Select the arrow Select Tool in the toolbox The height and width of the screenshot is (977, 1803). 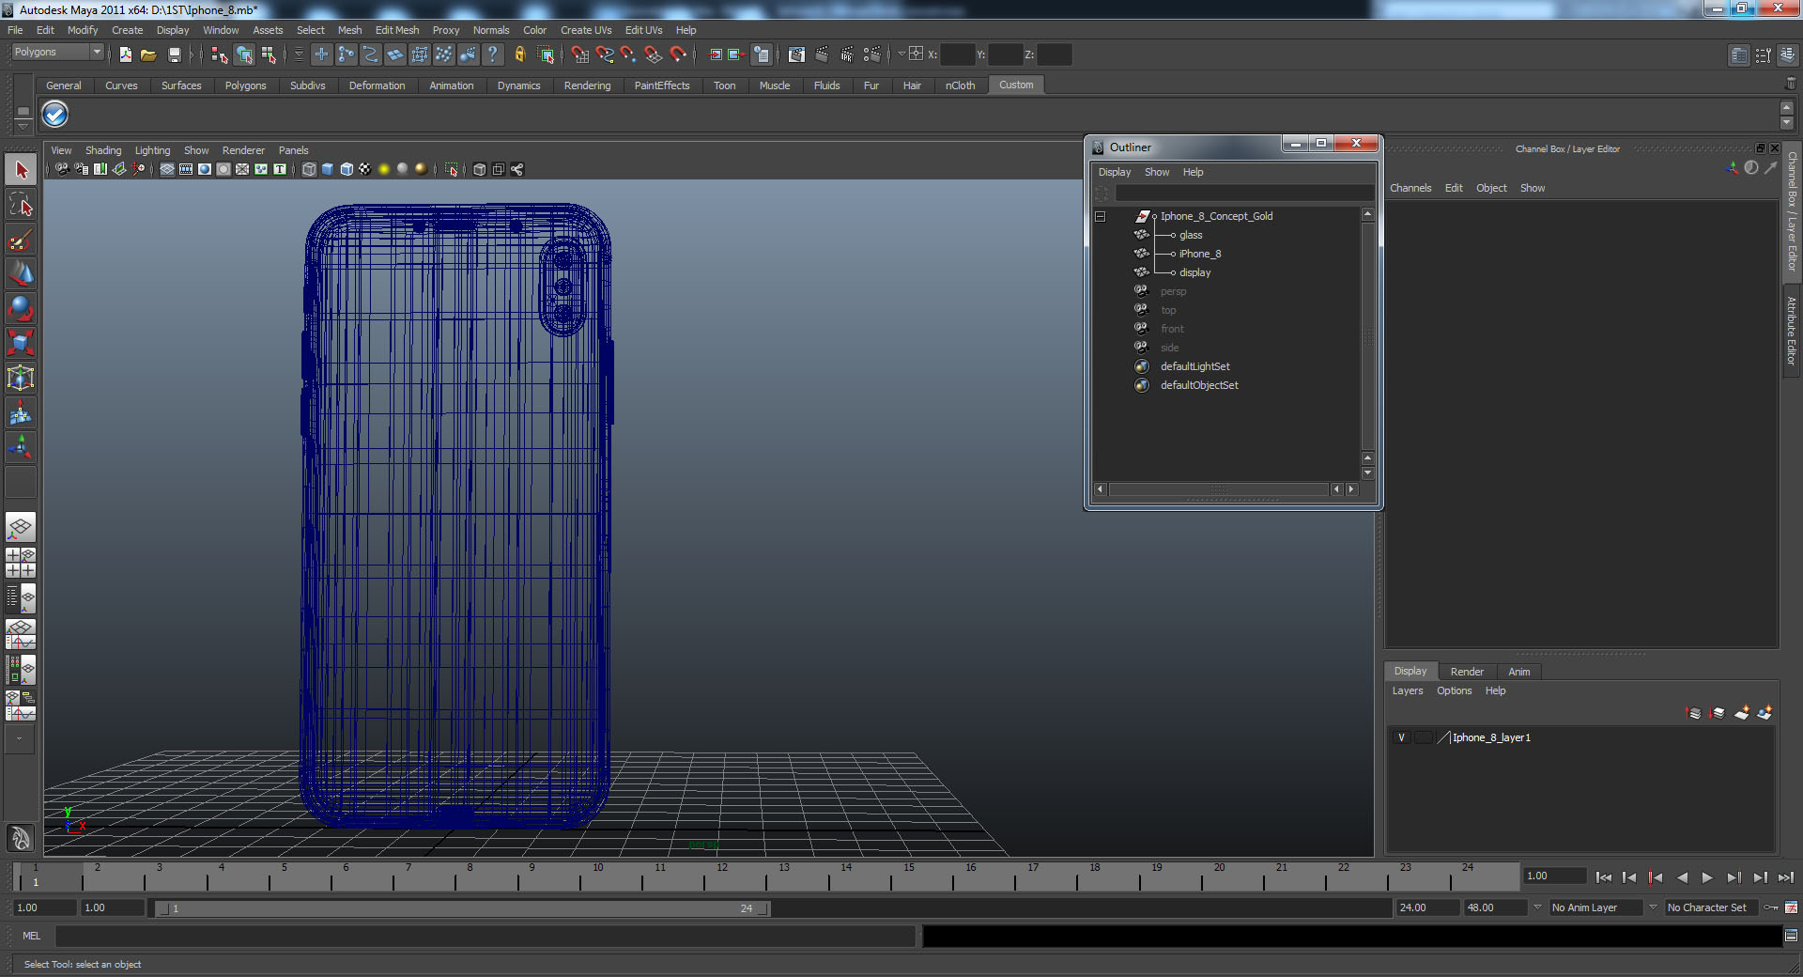[21, 170]
